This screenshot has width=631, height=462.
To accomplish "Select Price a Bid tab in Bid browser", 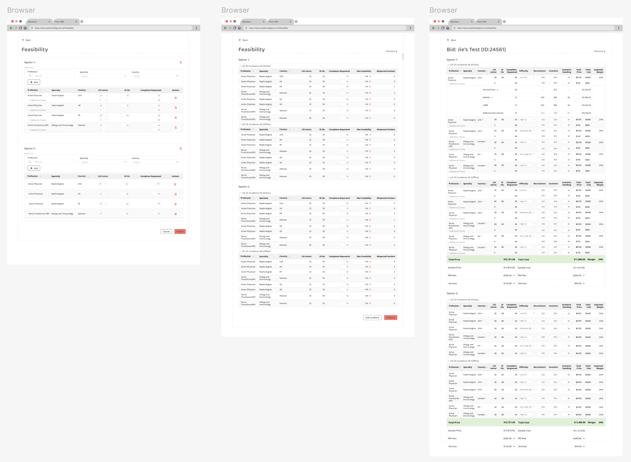I will click(482, 22).
